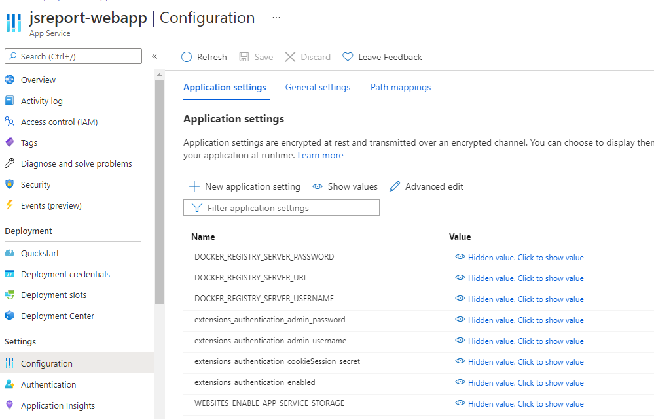Click the sidebar scroll up arrow
Viewport: 654px width, 419px height.
[159, 75]
